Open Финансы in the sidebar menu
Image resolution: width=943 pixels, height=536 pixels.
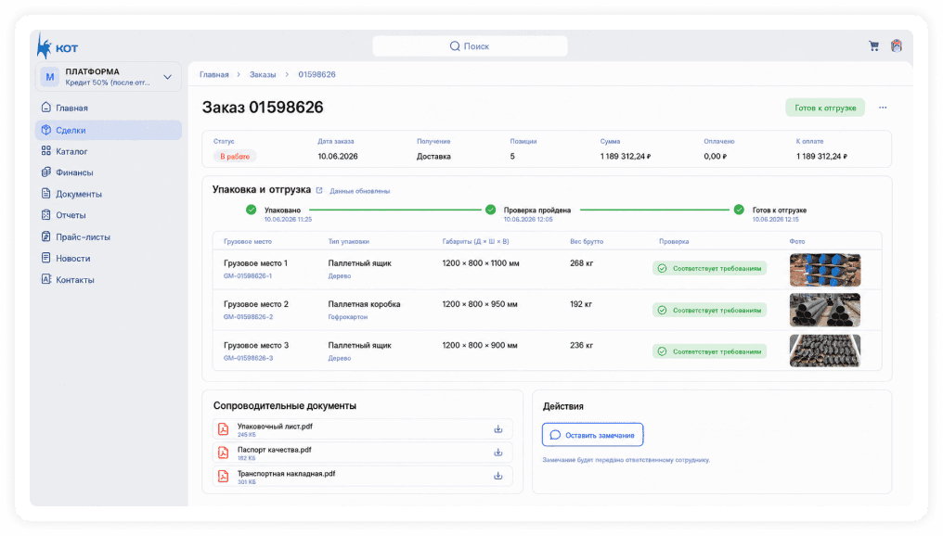pos(109,172)
